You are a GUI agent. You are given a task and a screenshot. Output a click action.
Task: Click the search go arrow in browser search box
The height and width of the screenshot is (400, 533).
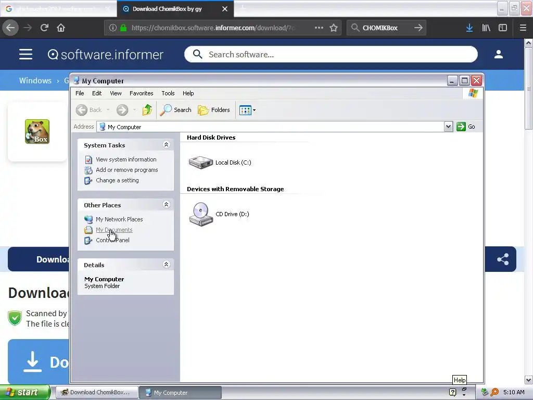tap(418, 28)
